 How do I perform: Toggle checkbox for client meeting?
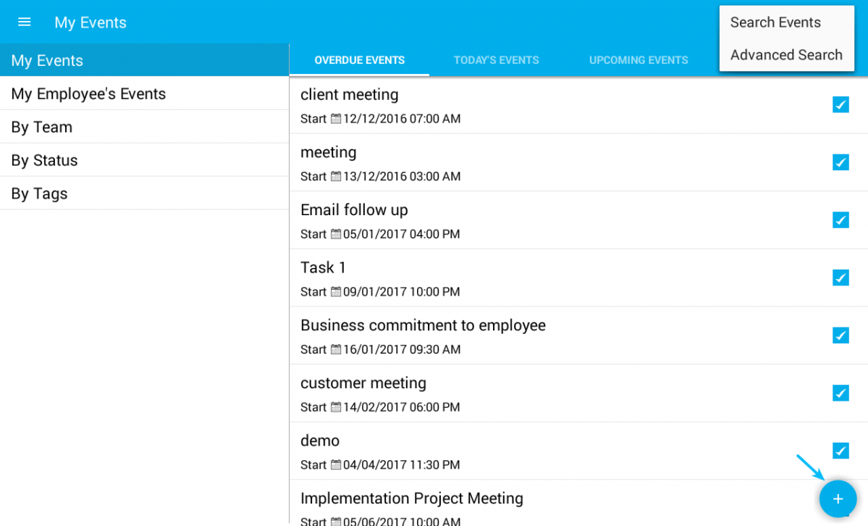click(840, 105)
